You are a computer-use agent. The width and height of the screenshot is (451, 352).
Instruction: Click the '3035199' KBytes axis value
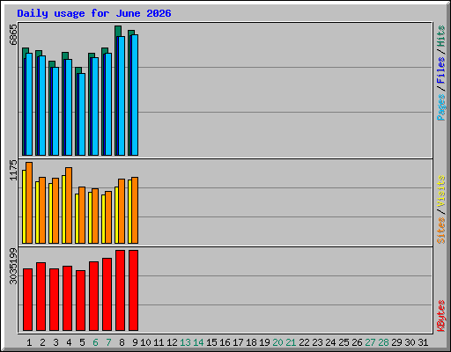13,267
